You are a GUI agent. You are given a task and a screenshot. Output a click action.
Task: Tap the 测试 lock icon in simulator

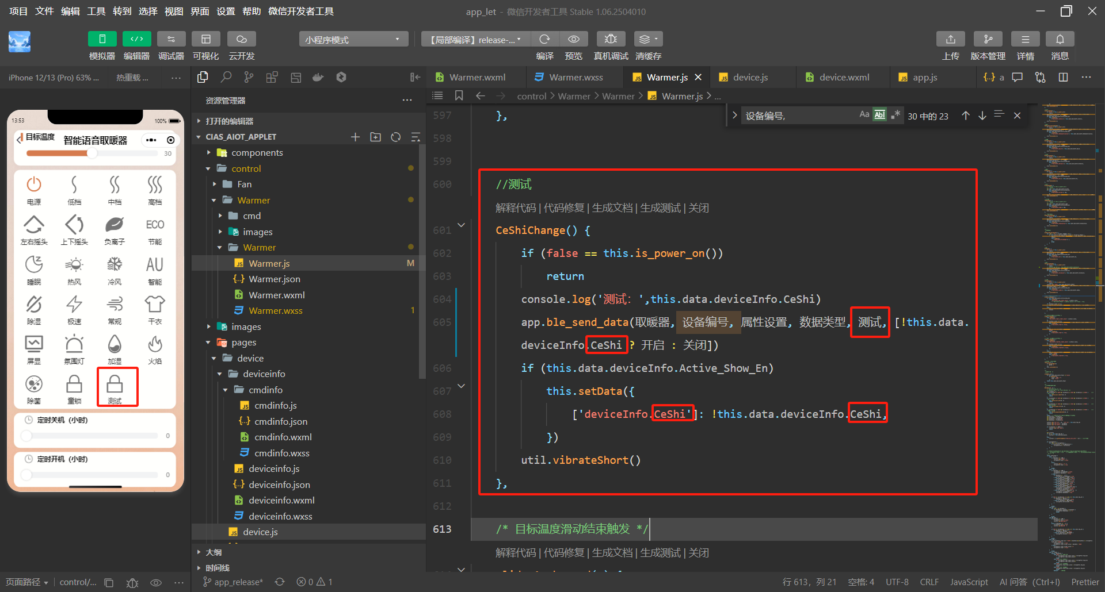point(115,385)
